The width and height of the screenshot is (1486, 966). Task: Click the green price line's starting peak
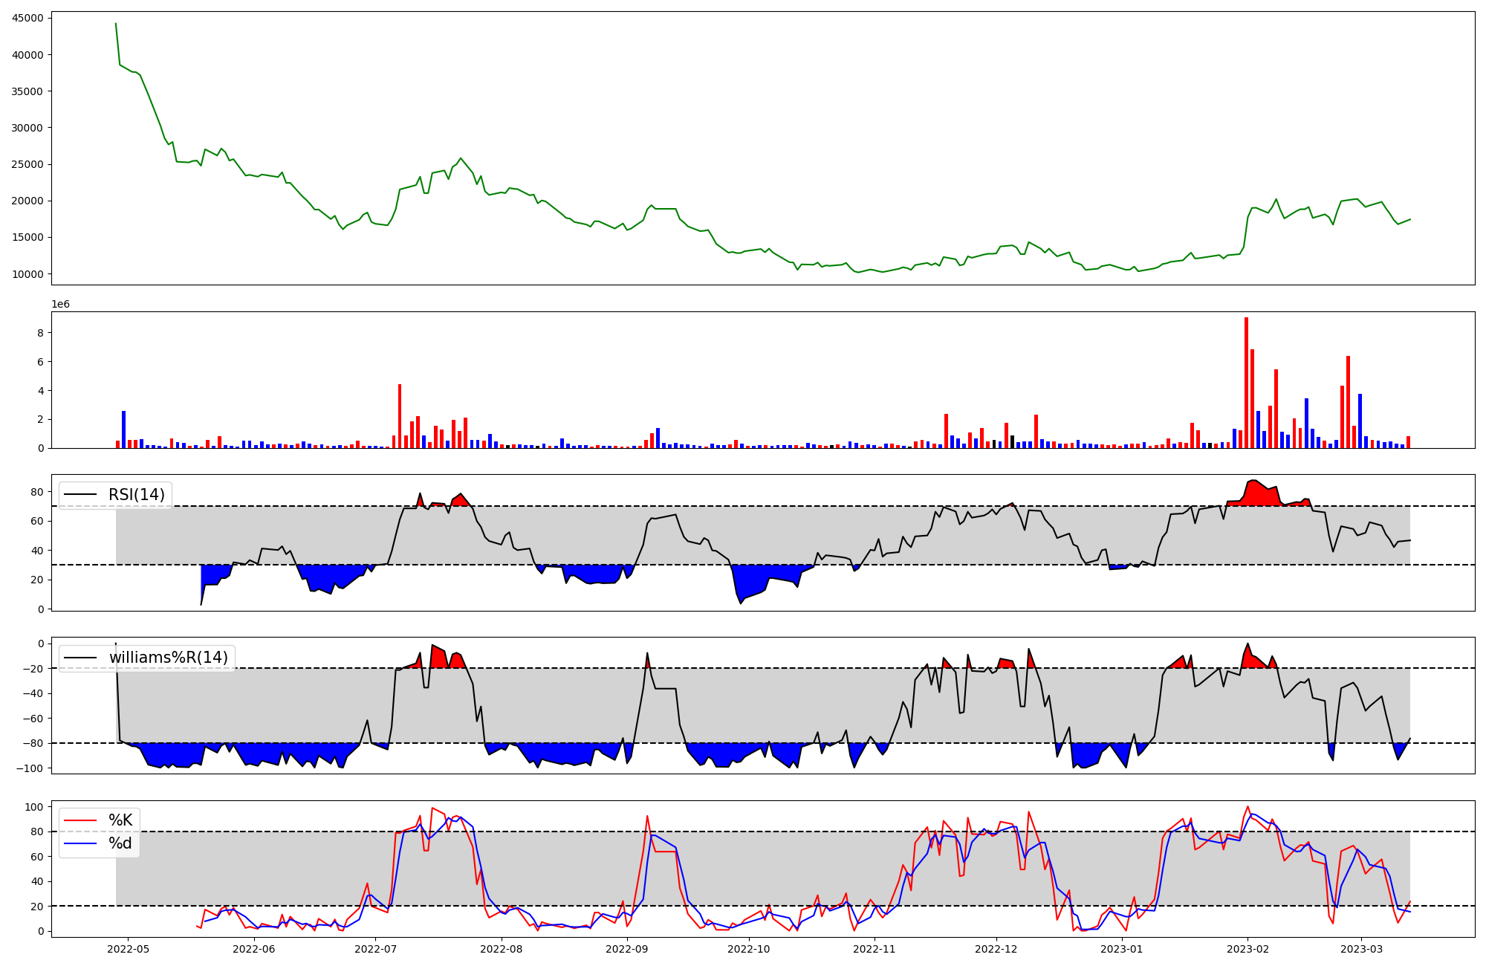116,25
